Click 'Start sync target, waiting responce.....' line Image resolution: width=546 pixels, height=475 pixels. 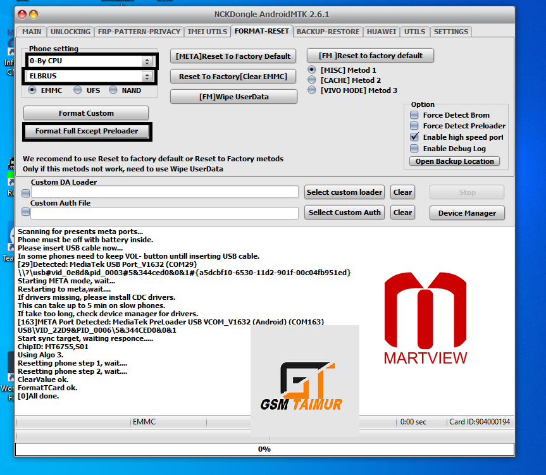(x=85, y=338)
